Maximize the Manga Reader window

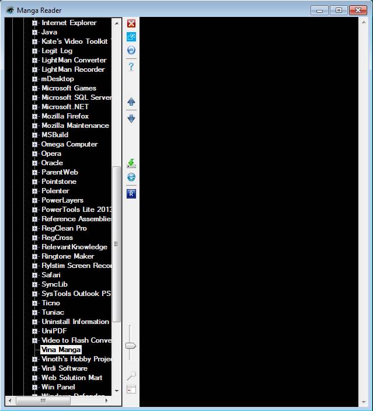339,11
